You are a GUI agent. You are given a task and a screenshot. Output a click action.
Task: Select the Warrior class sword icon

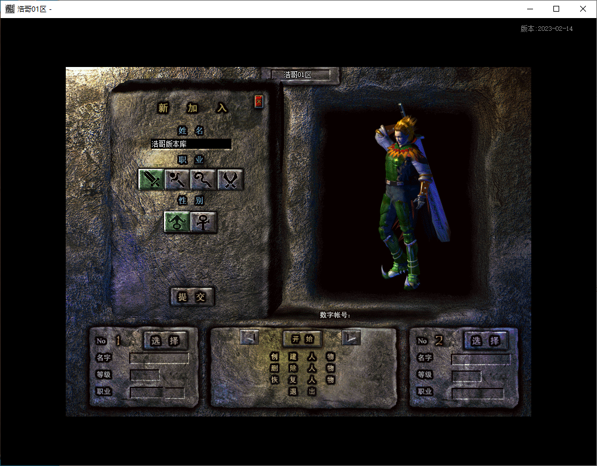click(151, 179)
